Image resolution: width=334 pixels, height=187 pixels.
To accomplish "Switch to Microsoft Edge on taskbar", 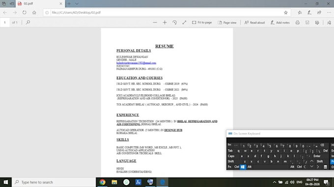I will pos(162,182).
